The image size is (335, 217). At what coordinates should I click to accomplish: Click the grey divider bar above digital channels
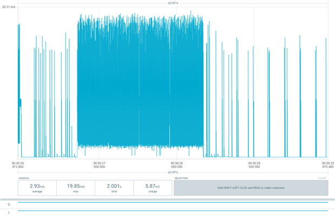168,200
